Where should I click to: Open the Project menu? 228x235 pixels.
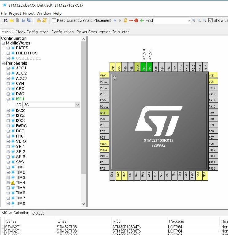pos(15,13)
